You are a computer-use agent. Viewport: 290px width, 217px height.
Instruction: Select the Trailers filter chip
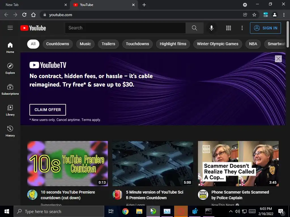click(x=108, y=44)
